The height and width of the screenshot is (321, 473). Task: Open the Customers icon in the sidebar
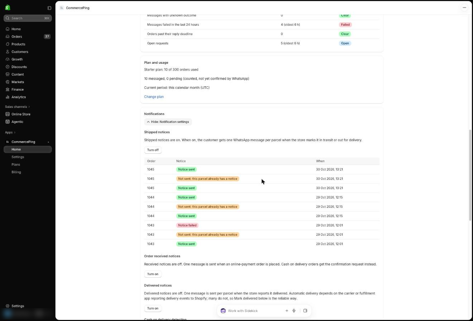coord(8,52)
